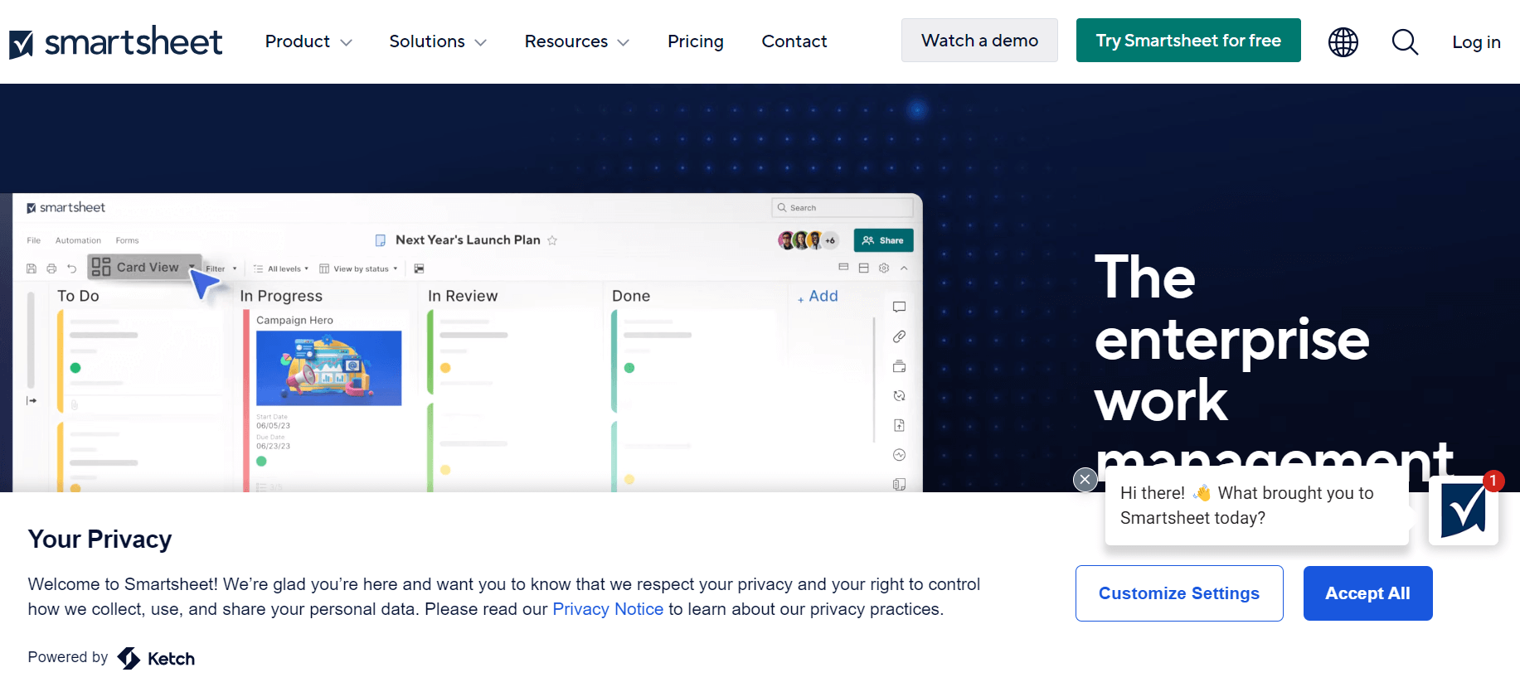
Task: Expand the Solutions menu
Action: (x=438, y=41)
